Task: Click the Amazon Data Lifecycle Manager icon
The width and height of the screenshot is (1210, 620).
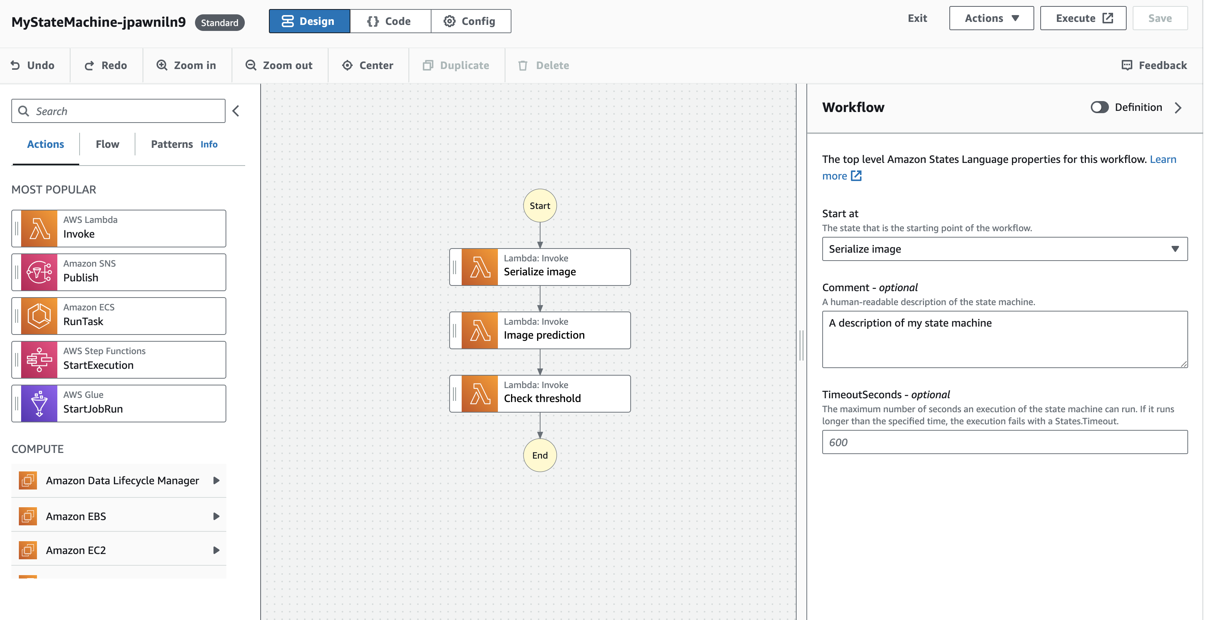Action: pos(28,480)
